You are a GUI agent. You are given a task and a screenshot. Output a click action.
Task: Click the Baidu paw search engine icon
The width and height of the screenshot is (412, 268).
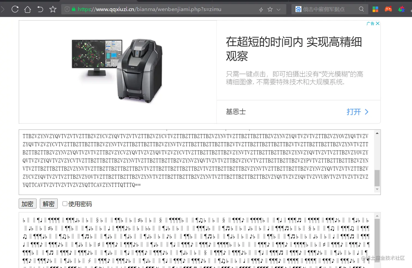(298, 9)
